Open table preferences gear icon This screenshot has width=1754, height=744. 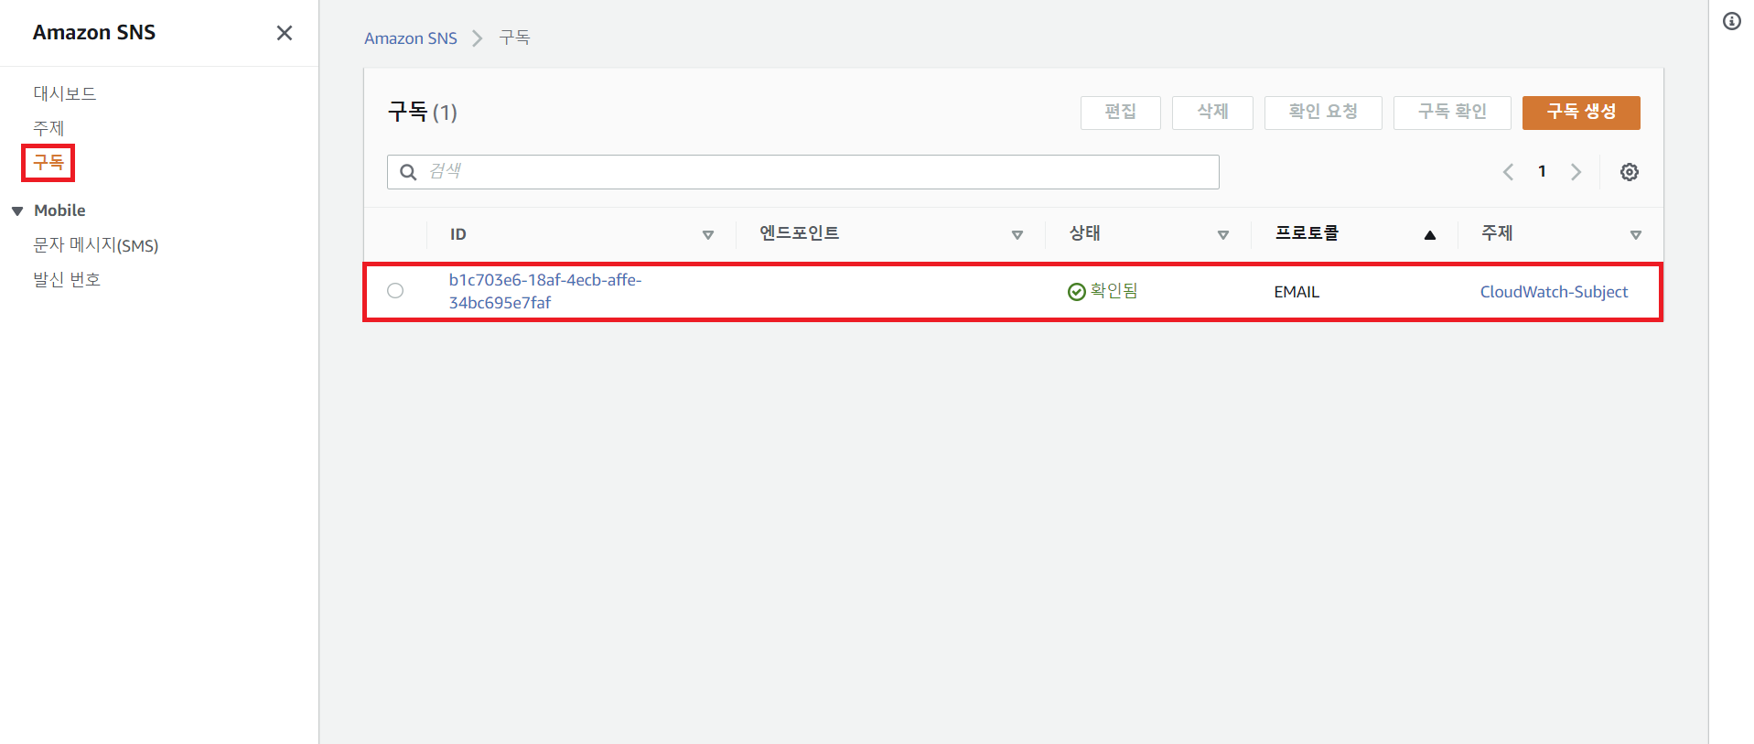pos(1630,172)
